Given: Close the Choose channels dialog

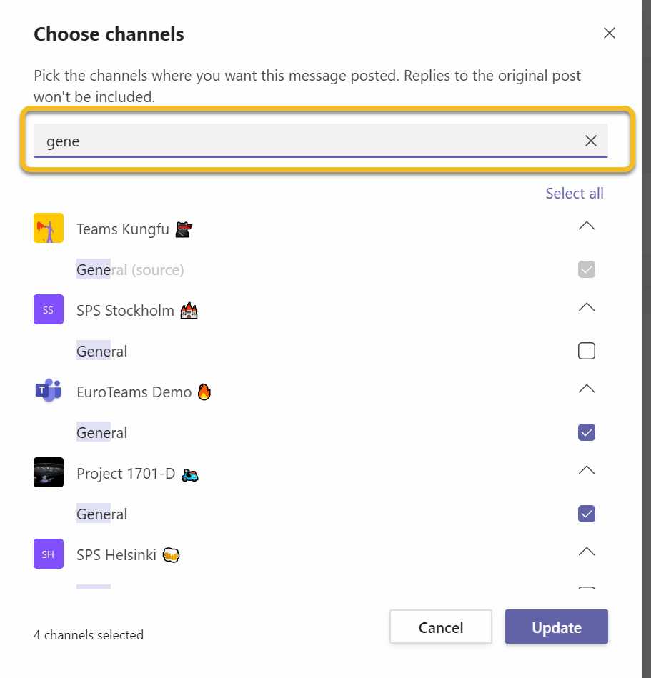Looking at the screenshot, I should [x=610, y=33].
